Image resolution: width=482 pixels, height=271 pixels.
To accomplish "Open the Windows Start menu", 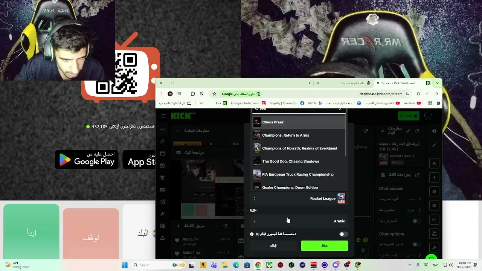I will pyautogui.click(x=125, y=265).
